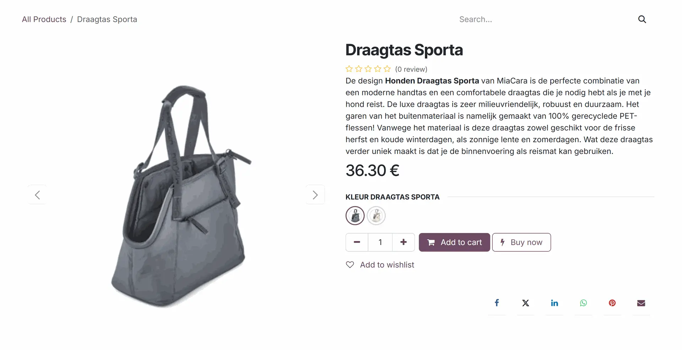Show the previous product image
The width and height of the screenshot is (682, 350).
(37, 195)
